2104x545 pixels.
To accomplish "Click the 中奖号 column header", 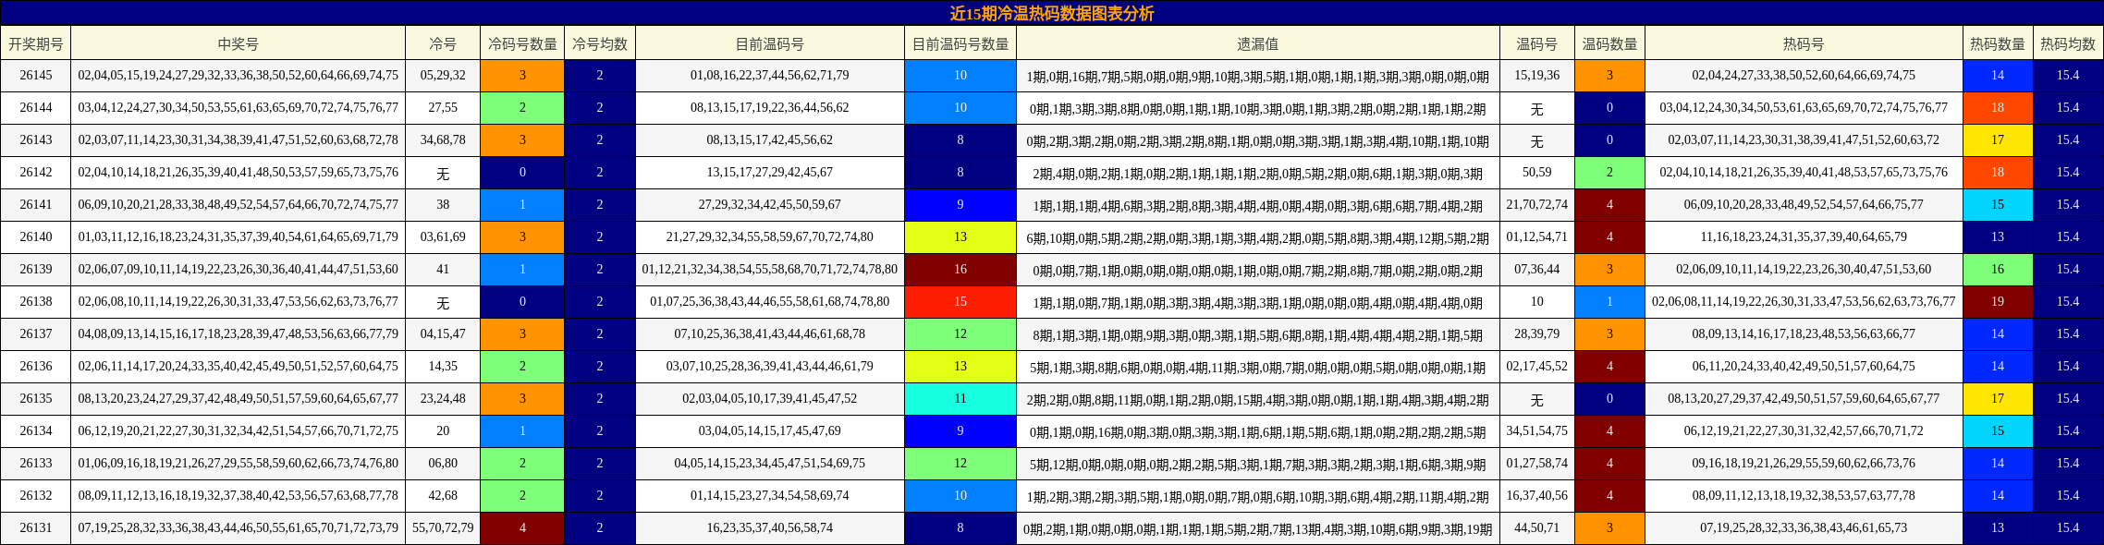I will tap(239, 43).
